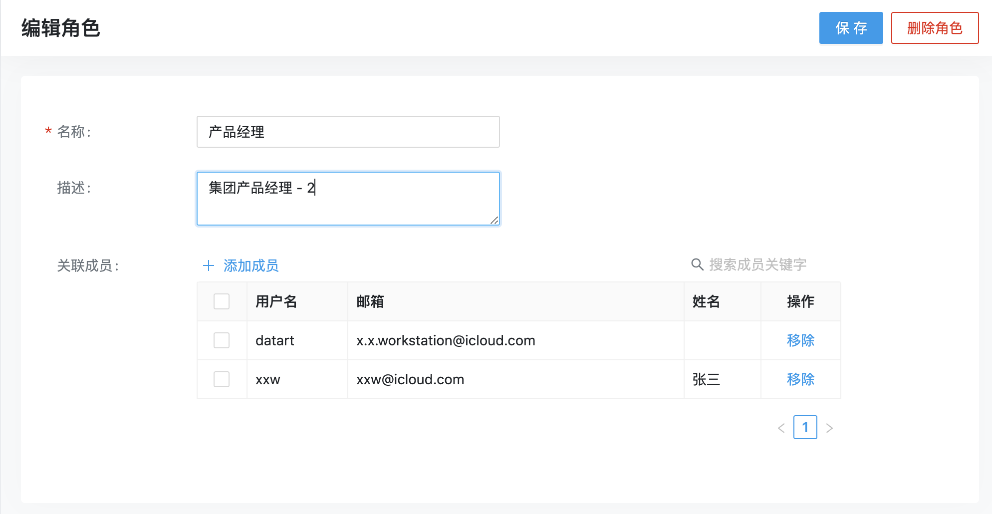
Task: Toggle the select-all header checkbox
Action: (222, 301)
